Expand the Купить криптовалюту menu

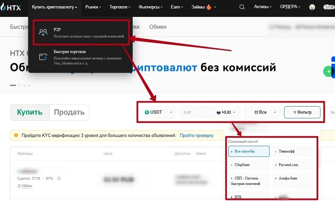pos(54,7)
